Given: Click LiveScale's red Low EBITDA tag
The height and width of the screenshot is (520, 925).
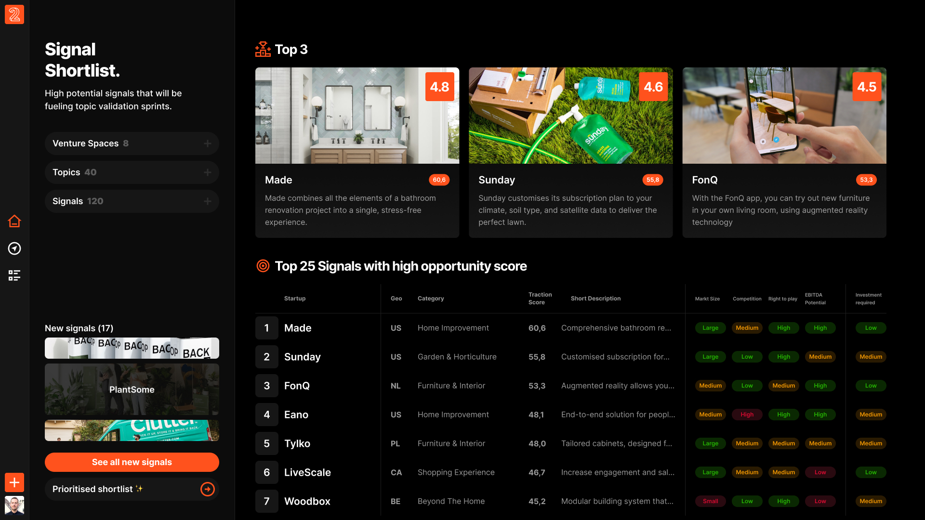Looking at the screenshot, I should (x=820, y=472).
